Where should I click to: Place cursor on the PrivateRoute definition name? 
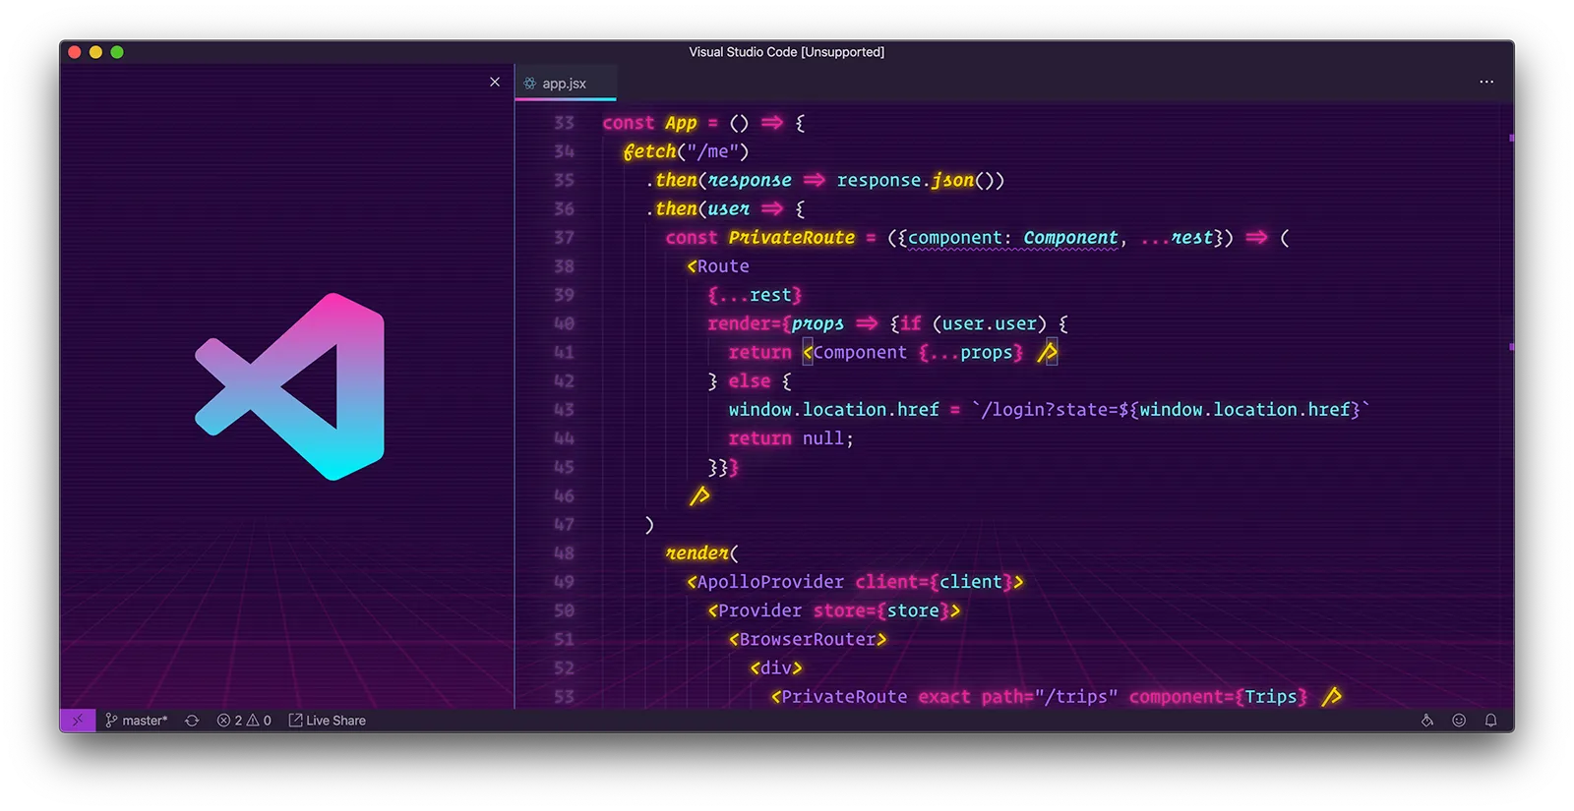point(791,238)
